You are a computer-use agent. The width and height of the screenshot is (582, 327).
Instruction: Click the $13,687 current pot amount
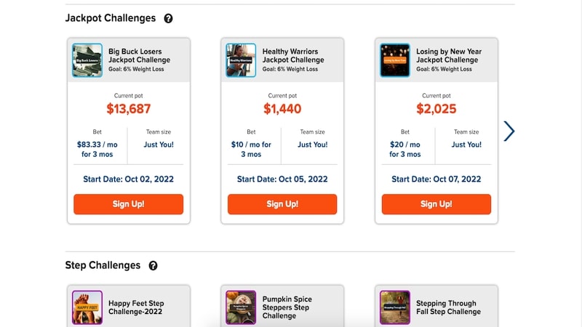coord(128,109)
